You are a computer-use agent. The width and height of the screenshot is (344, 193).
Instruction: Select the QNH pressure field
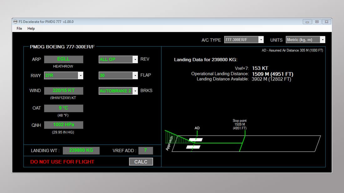(x=63, y=125)
